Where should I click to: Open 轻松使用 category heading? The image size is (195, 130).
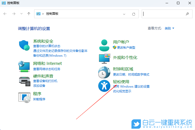click(x=121, y=82)
